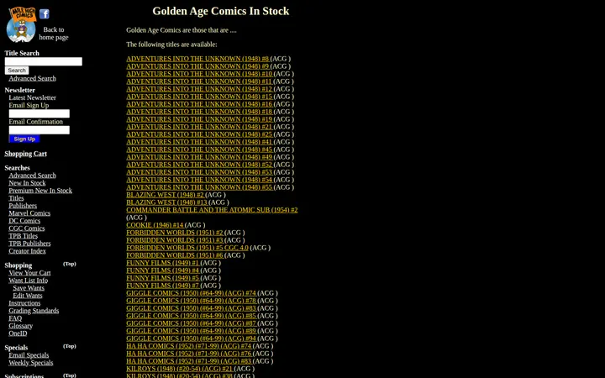Open Blazing West (1948) #13
Image resolution: width=605 pixels, height=378 pixels.
(166, 202)
